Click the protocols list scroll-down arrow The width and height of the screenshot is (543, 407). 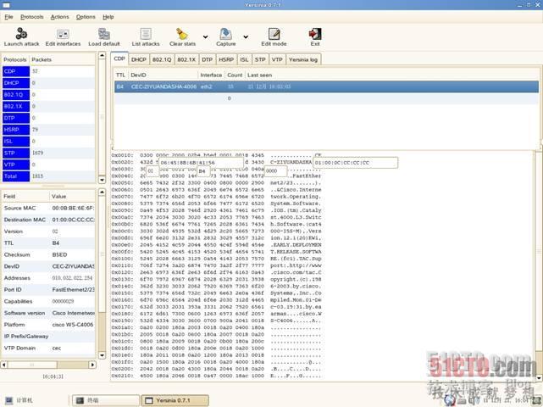click(x=102, y=180)
